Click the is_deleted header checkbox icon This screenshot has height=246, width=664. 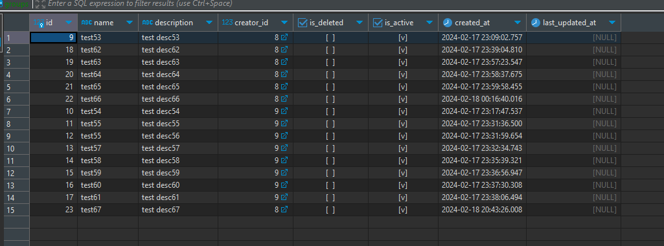tap(303, 23)
